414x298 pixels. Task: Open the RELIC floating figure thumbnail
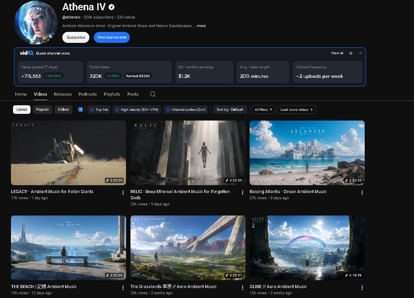[x=188, y=153]
